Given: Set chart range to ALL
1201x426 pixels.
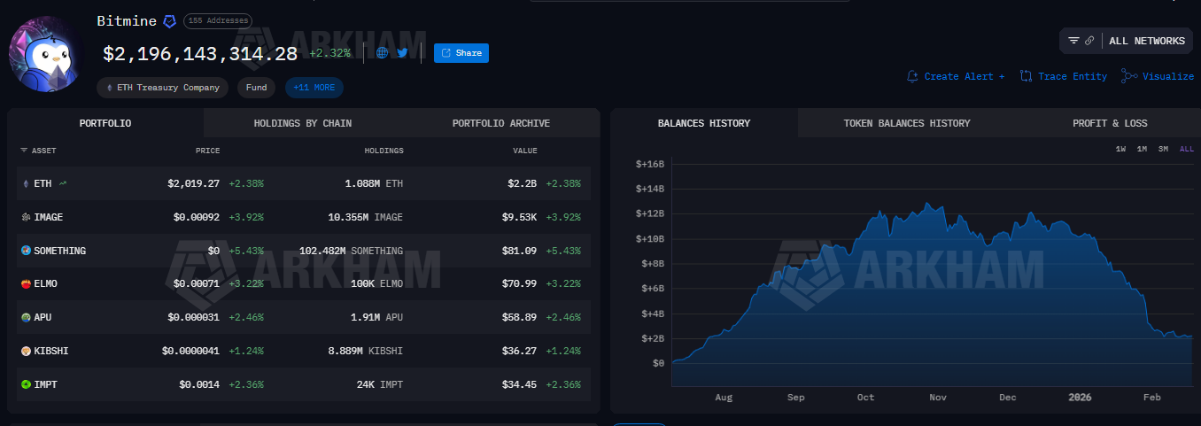Looking at the screenshot, I should pyautogui.click(x=1187, y=149).
